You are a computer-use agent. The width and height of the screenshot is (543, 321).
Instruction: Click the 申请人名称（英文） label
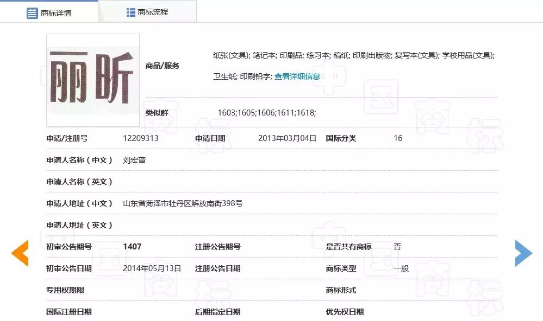pyautogui.click(x=79, y=182)
